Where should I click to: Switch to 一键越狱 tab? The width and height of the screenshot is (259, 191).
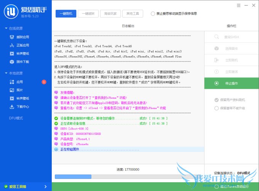(88, 14)
